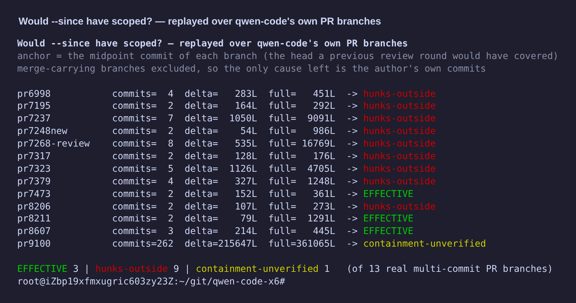
Task: Click the 'merge-carrying branches excluded' line
Action: tap(251, 69)
